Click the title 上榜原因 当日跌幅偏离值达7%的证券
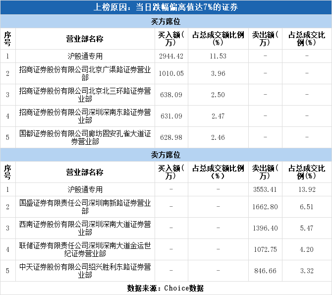 (166, 7)
